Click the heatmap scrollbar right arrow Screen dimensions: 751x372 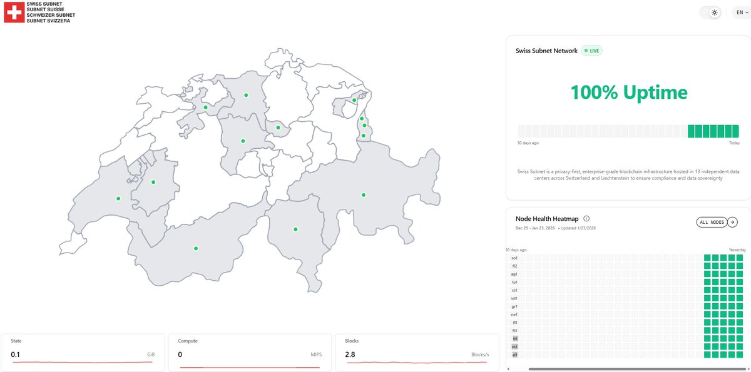point(747,369)
